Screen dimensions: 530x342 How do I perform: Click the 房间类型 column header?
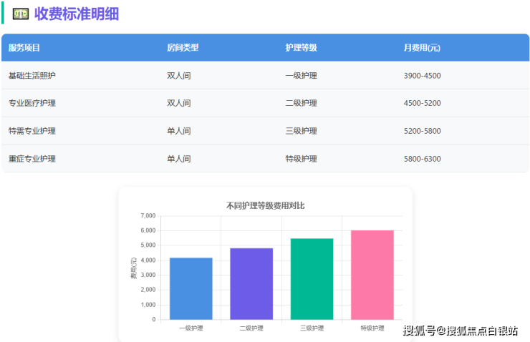pyautogui.click(x=183, y=48)
